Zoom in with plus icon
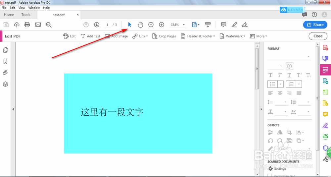Viewport: 331px width, 177px height. (x=162, y=25)
